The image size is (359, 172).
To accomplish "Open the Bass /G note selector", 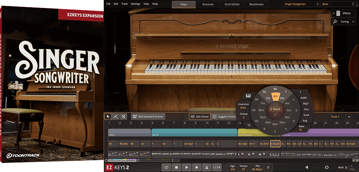I will point(301,128).
